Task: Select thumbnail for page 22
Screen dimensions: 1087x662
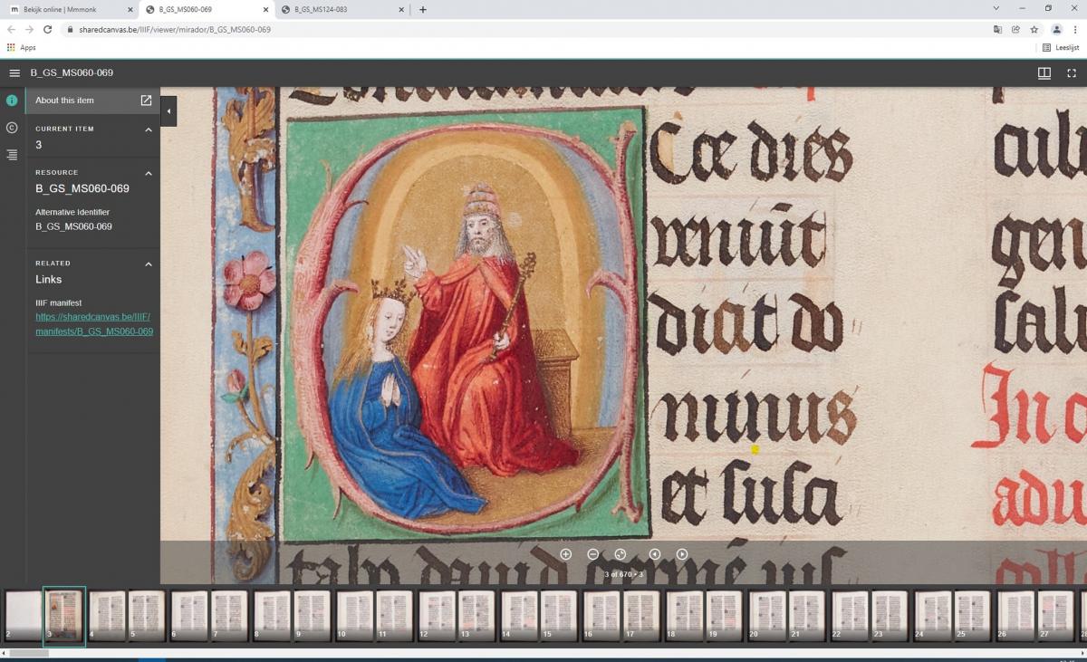Action: pyautogui.click(x=849, y=615)
